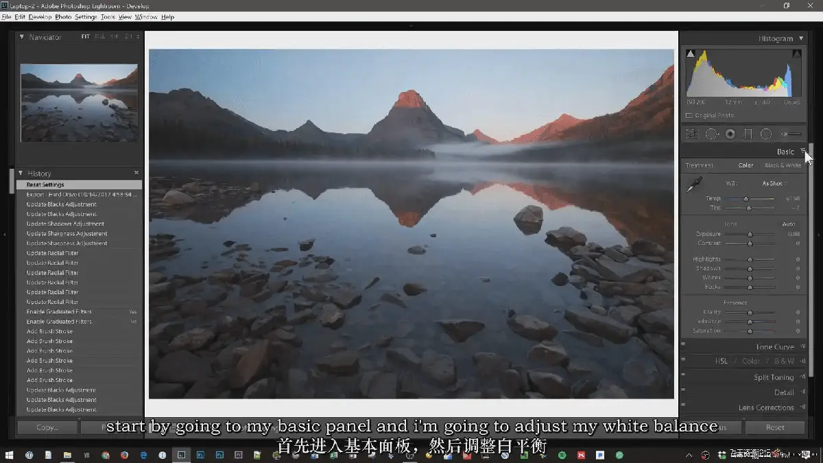Enable the Original Photo checkbox

(689, 115)
